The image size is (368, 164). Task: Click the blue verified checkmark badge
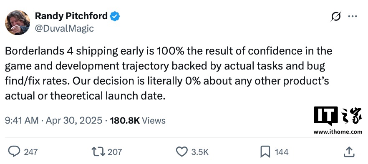[x=115, y=16]
